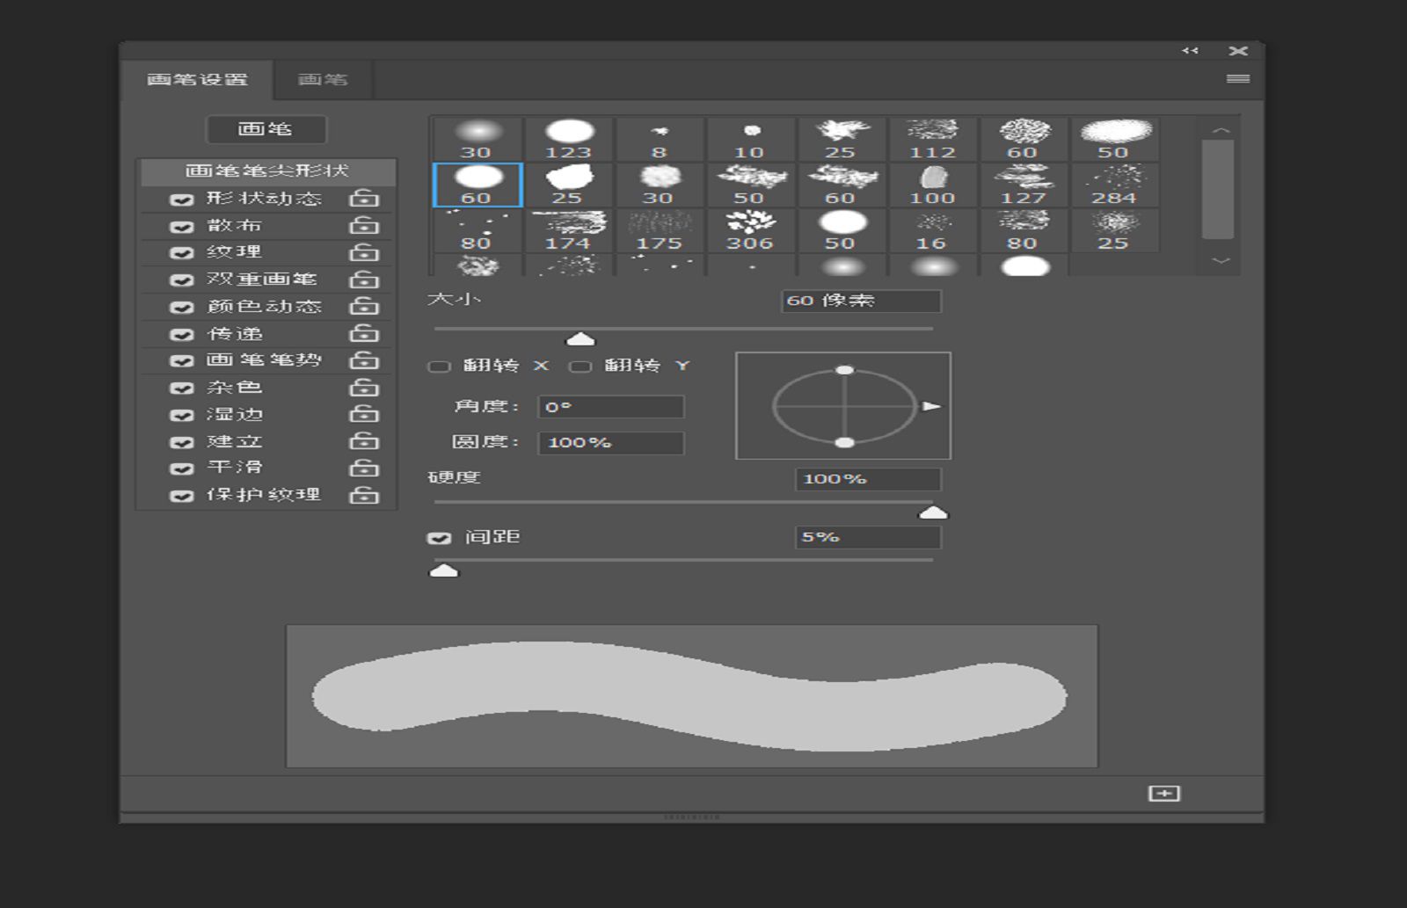This screenshot has height=908, width=1407.
Task: Toggle lock for 建立 setting
Action: click(x=364, y=441)
